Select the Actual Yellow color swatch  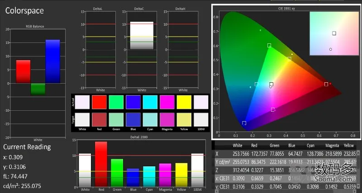184,102
